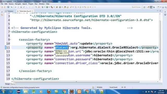Click the Quick Access search field

[x=136, y=7]
